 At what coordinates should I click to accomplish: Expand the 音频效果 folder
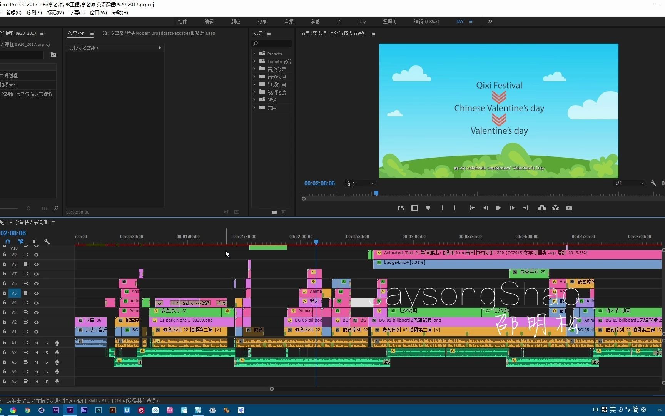click(x=254, y=69)
